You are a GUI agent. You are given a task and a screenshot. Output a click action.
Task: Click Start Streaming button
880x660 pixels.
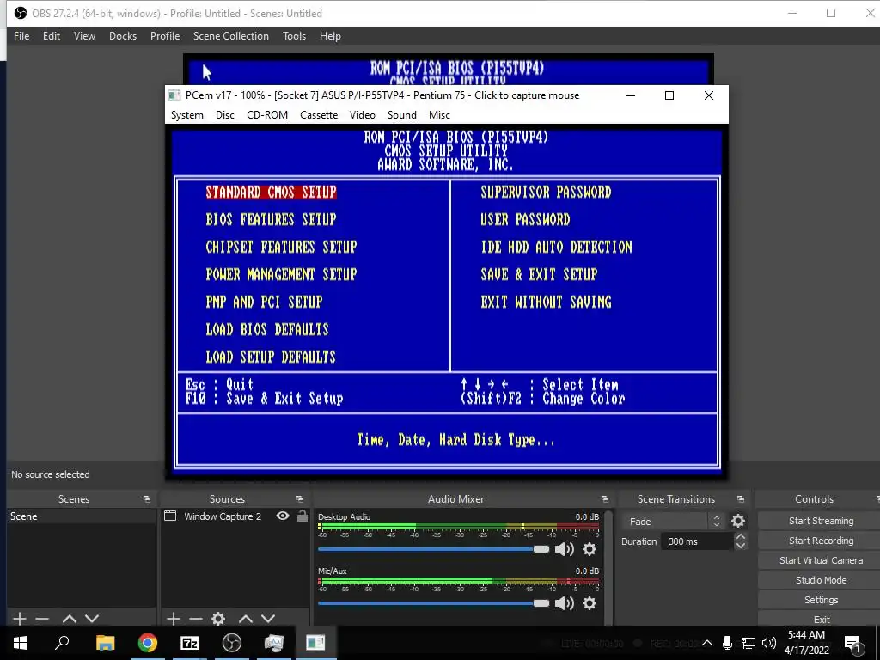tap(821, 521)
